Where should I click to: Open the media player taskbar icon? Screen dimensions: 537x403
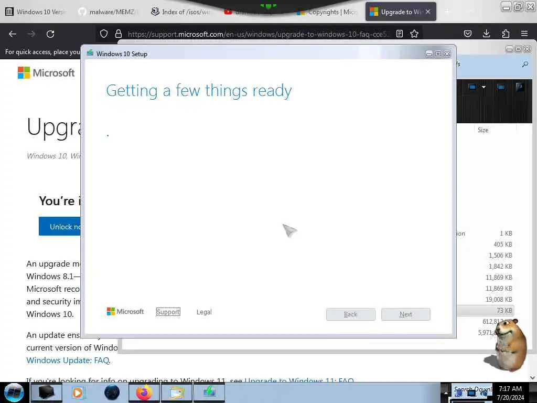click(79, 393)
